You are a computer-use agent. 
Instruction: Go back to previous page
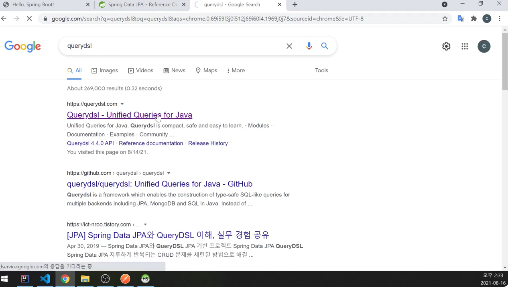4,18
